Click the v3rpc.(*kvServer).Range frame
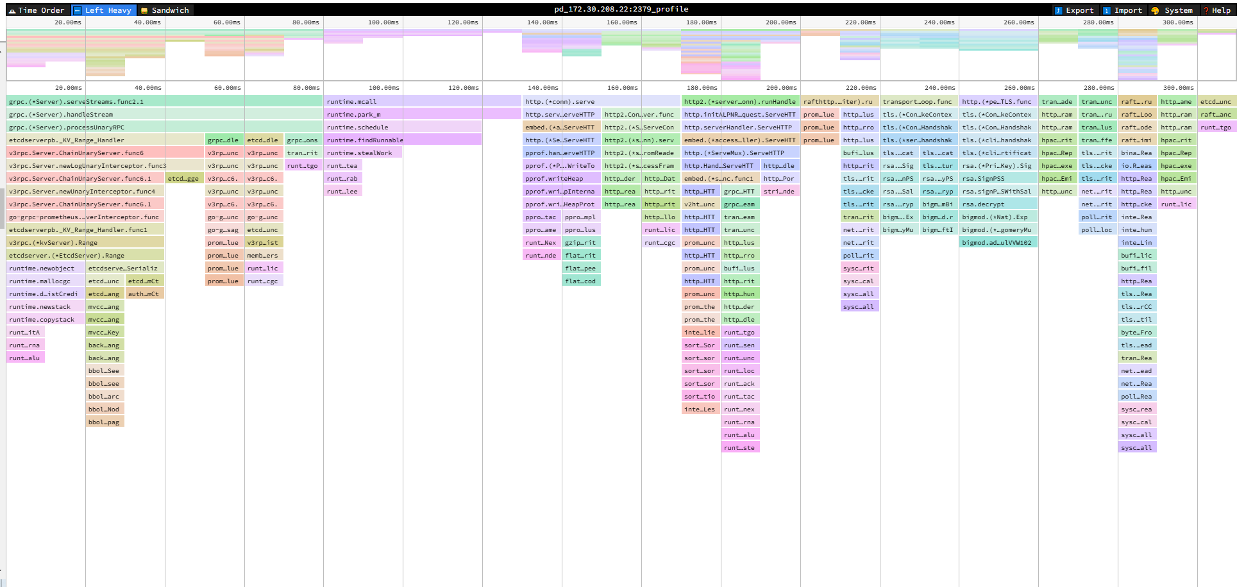Viewport: 1237px width, 587px height. click(86, 242)
